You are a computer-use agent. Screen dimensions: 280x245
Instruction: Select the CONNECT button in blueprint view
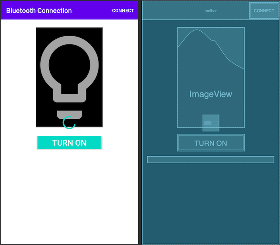click(x=264, y=11)
